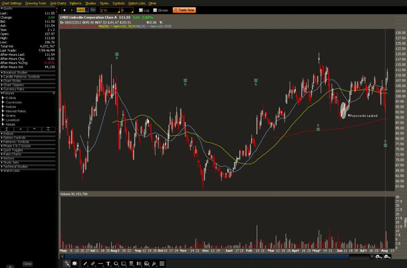
Task: Open the gear settings icon beside Futures
Action: coord(54,93)
